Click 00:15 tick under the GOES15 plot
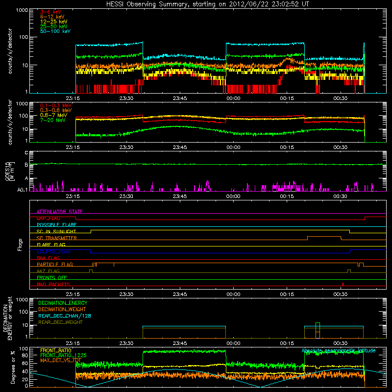 (287, 196)
